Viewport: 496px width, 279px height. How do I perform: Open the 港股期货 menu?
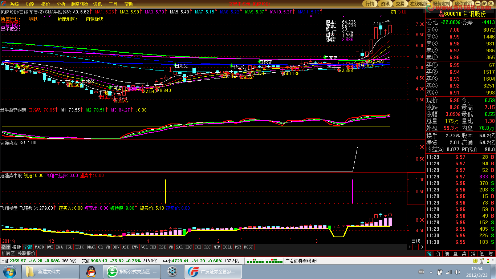[x=79, y=4]
